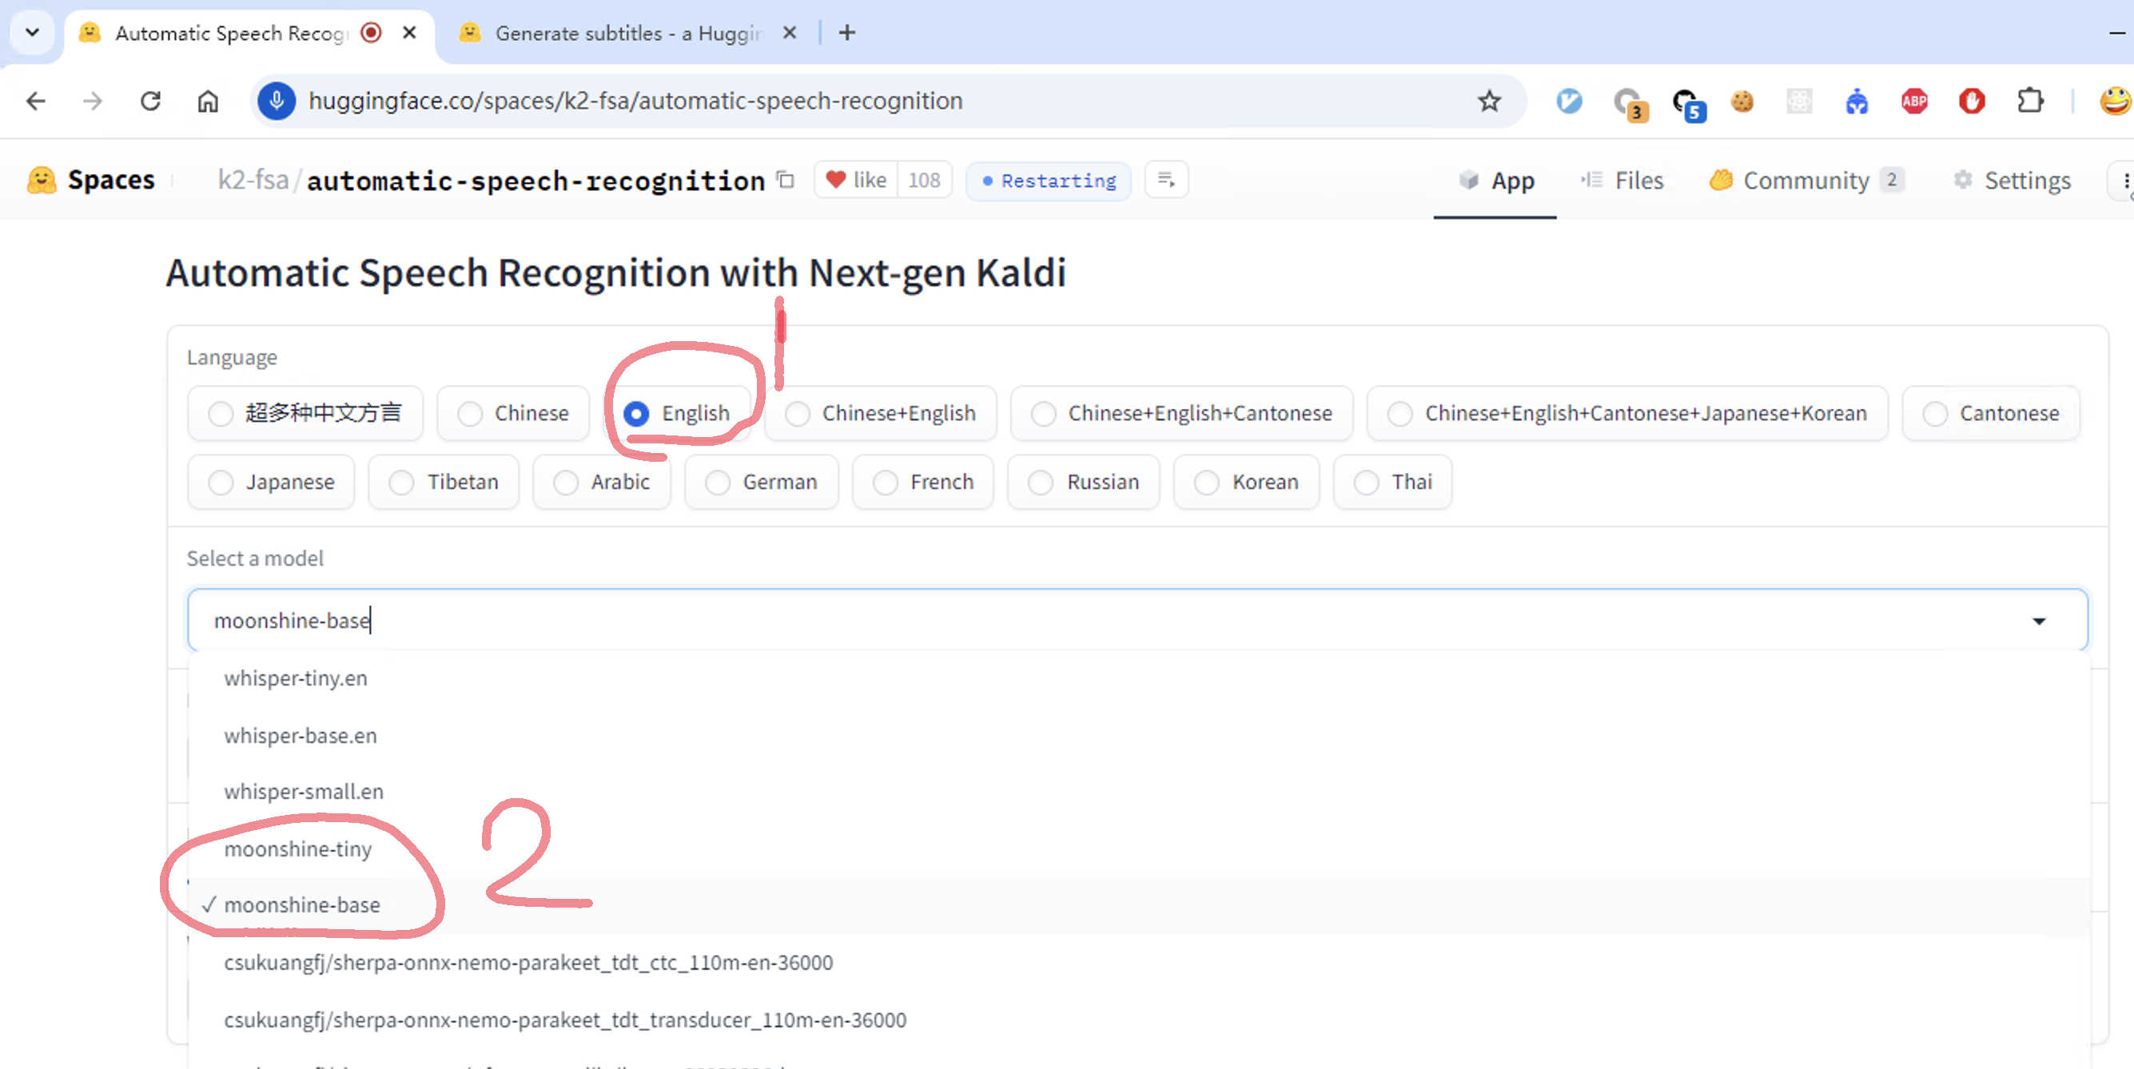Image resolution: width=2134 pixels, height=1069 pixels.
Task: Like this space
Action: tap(857, 180)
